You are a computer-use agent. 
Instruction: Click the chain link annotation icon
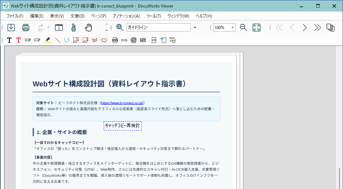point(124,40)
